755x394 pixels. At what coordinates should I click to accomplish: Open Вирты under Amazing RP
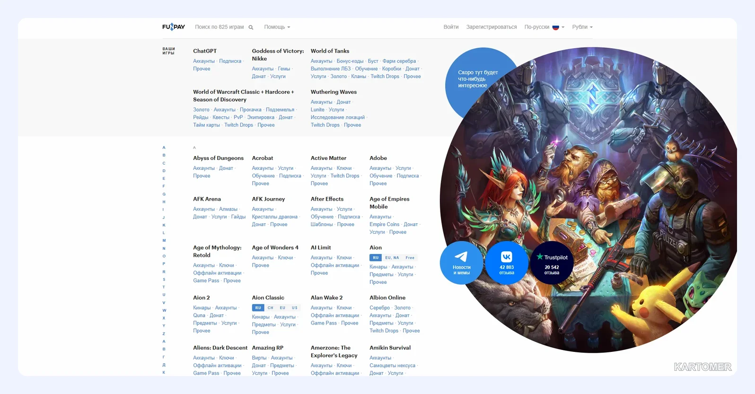[x=259, y=358]
